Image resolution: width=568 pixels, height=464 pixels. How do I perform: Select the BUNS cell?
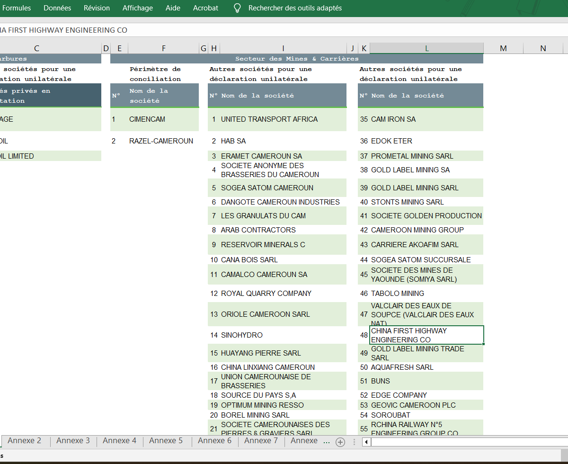(x=426, y=381)
